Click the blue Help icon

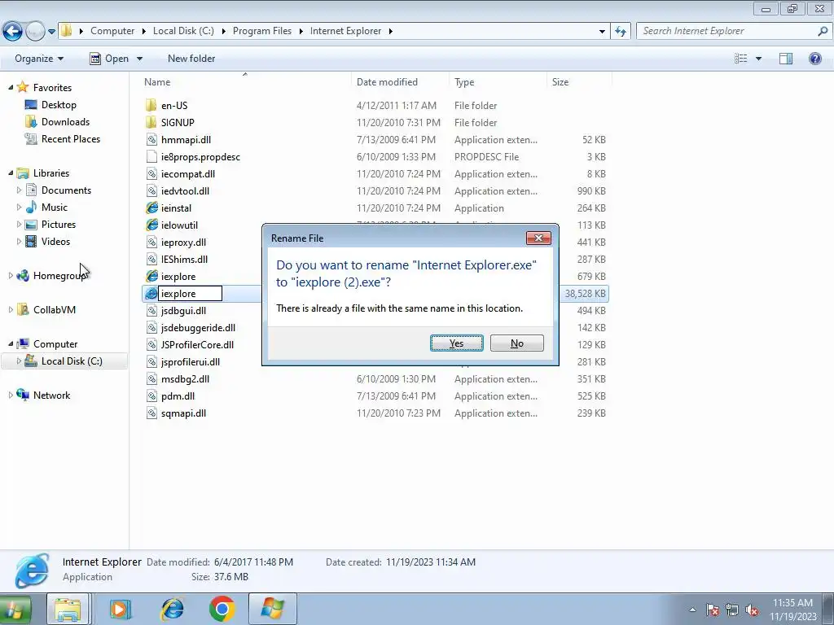tap(814, 59)
